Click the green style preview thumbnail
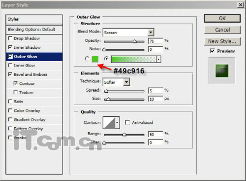 coord(222,71)
